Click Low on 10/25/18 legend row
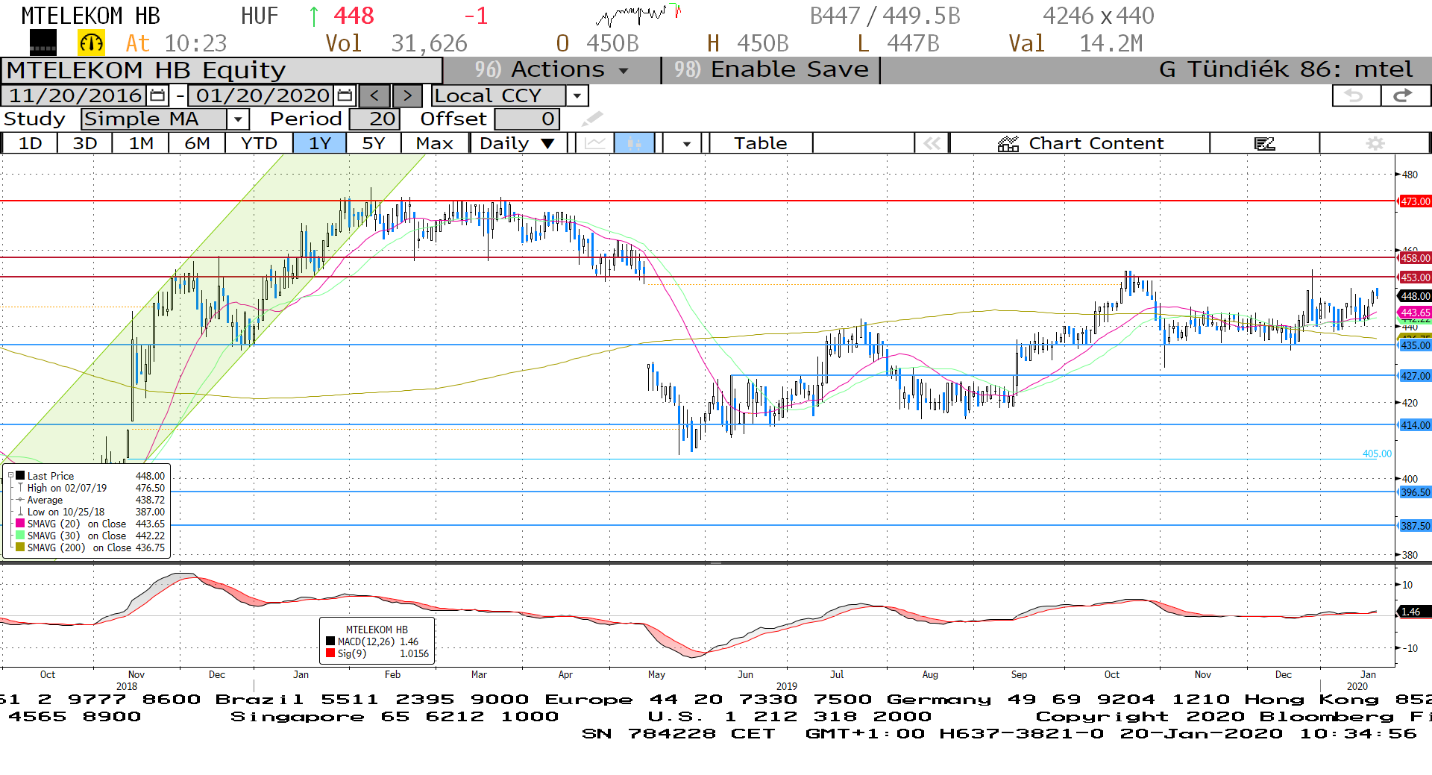 click(91, 512)
